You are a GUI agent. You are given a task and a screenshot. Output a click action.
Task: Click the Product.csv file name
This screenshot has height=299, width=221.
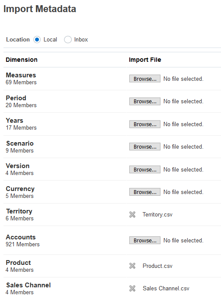click(157, 266)
